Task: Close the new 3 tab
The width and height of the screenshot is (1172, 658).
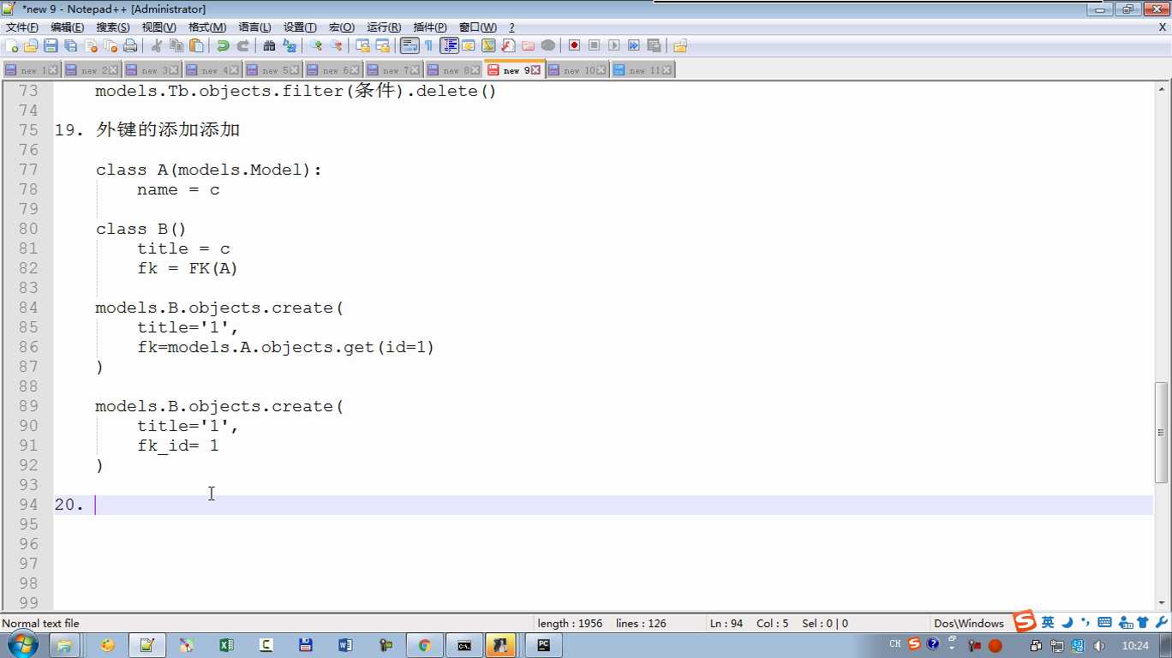Action: coord(174,70)
